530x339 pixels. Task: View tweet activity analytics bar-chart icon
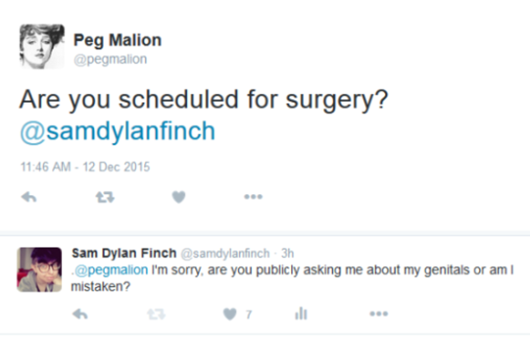pyautogui.click(x=301, y=314)
